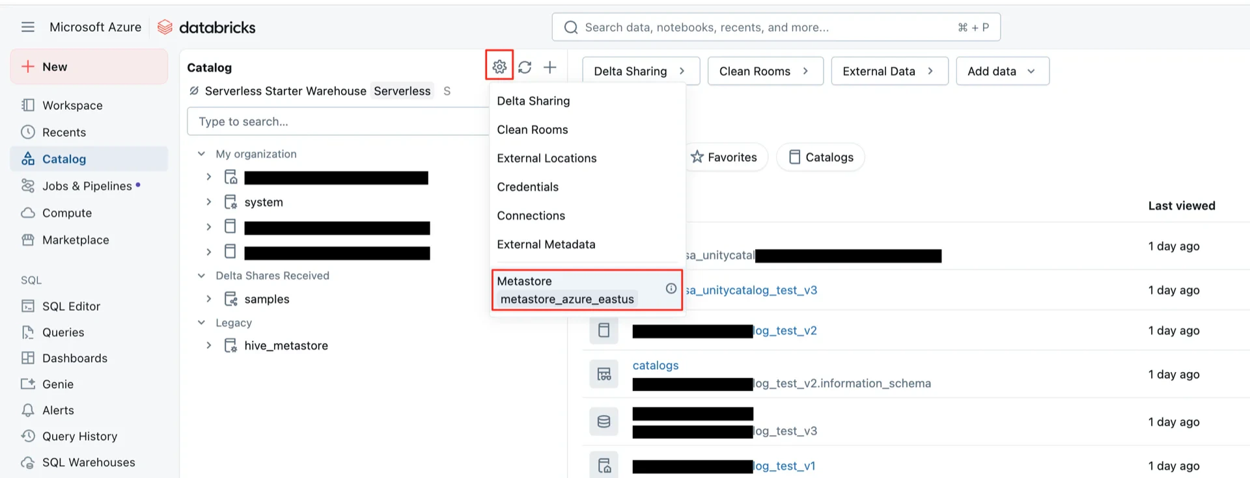Click the Metastore info icon
Screen dimensions: 1250x478
click(x=671, y=289)
